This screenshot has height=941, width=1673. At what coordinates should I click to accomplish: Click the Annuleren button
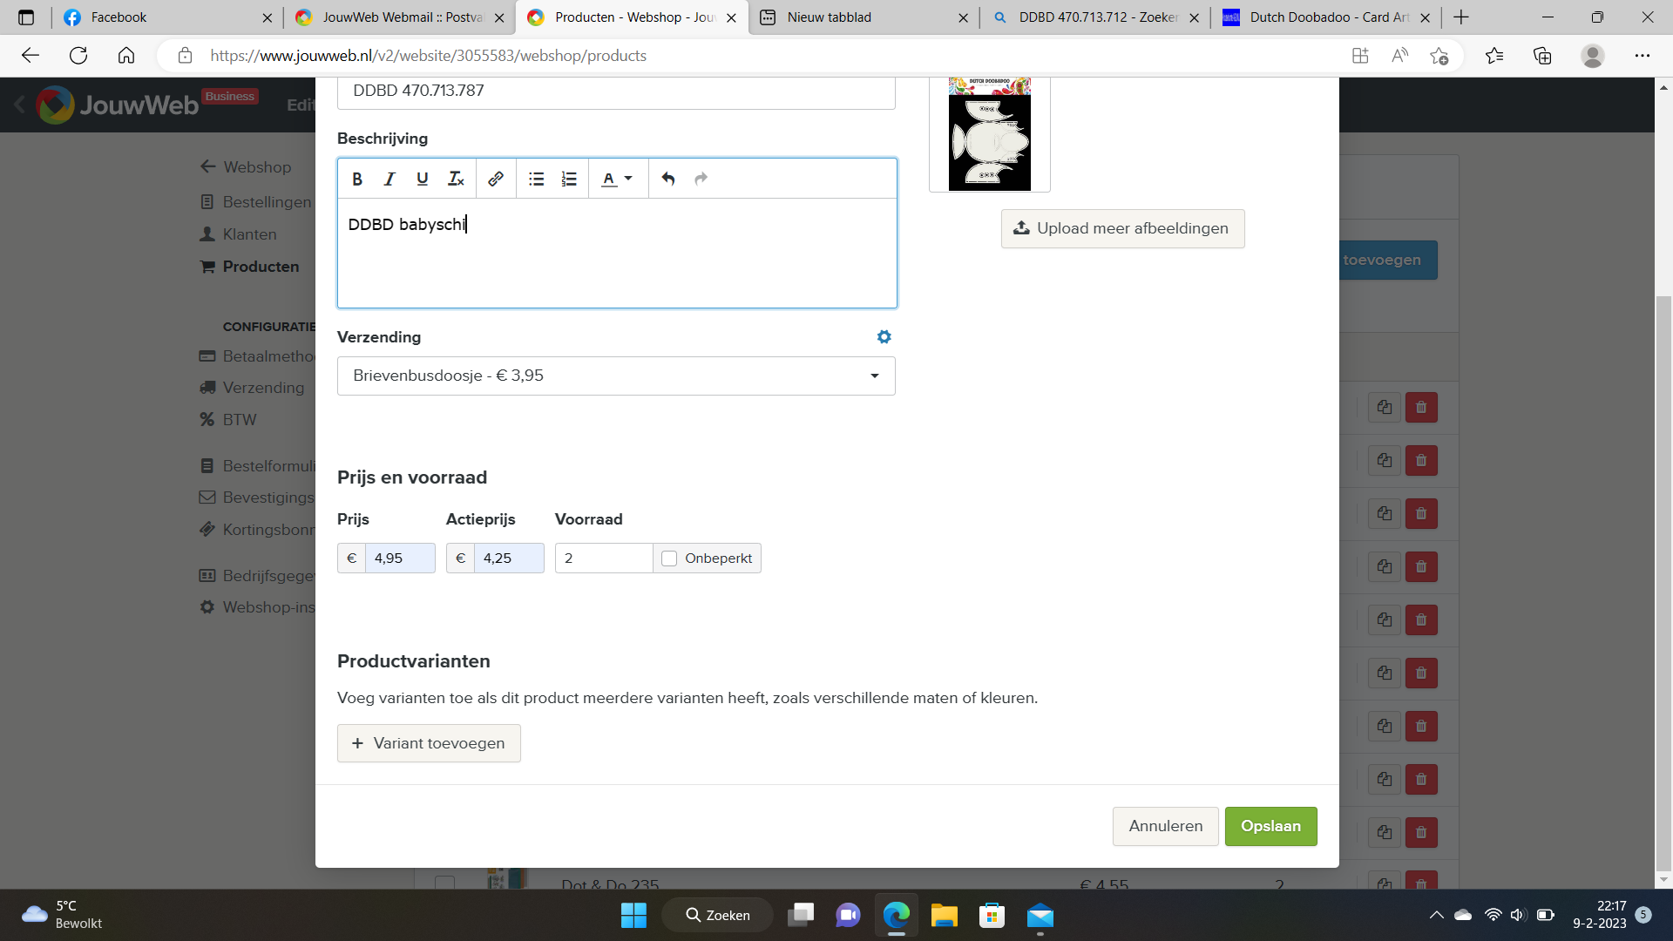(x=1165, y=826)
